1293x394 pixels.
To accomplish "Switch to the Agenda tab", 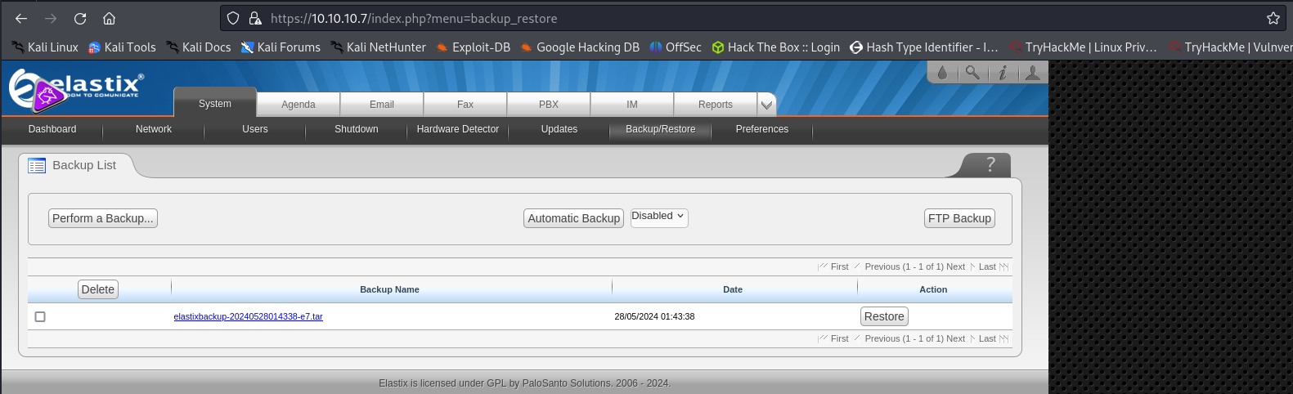I will [x=299, y=105].
